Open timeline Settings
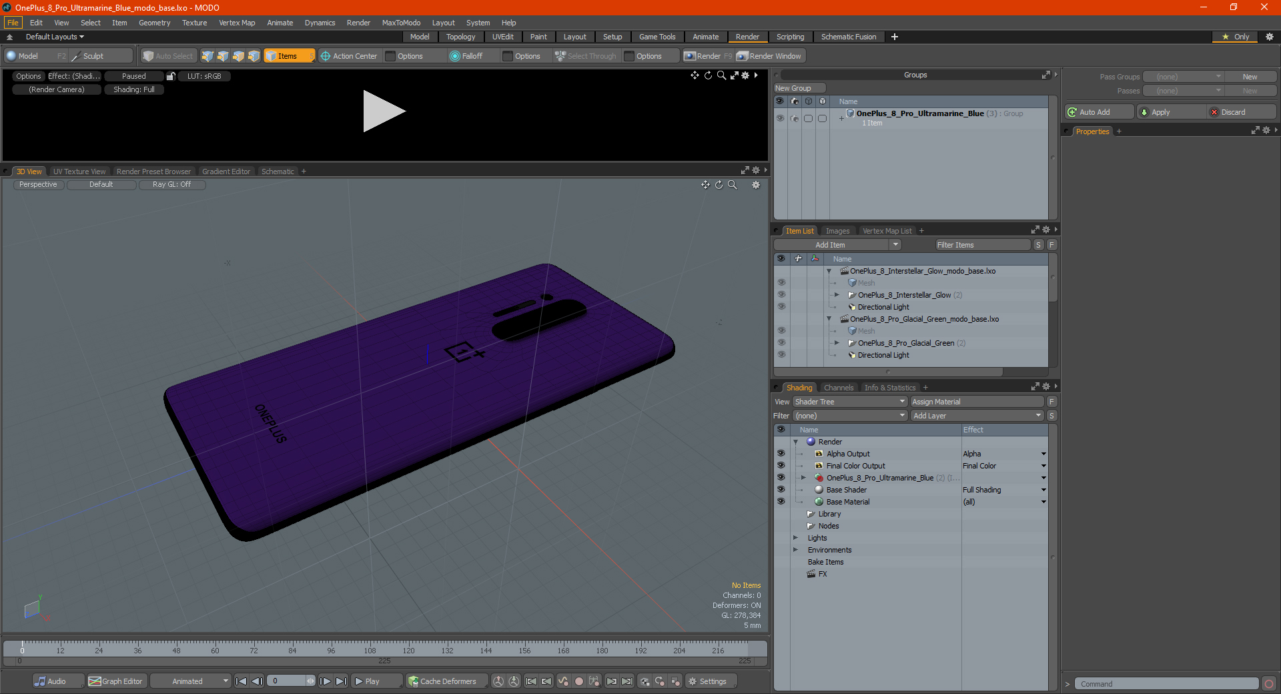1281x694 pixels. [712, 681]
